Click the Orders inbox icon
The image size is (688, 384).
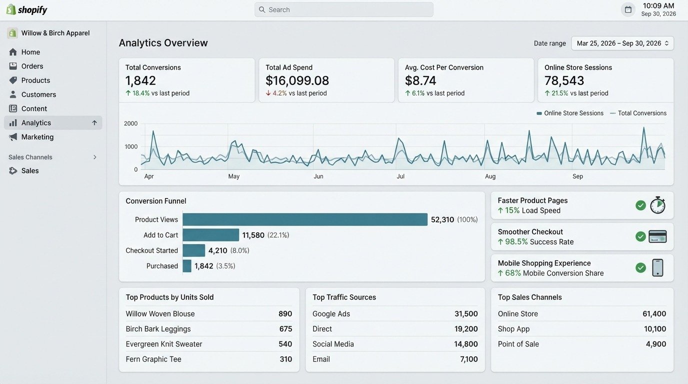[13, 66]
